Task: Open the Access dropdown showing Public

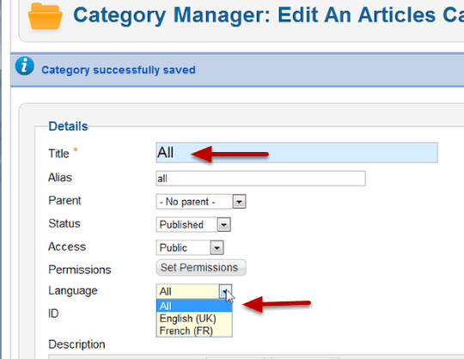Action: click(217, 248)
